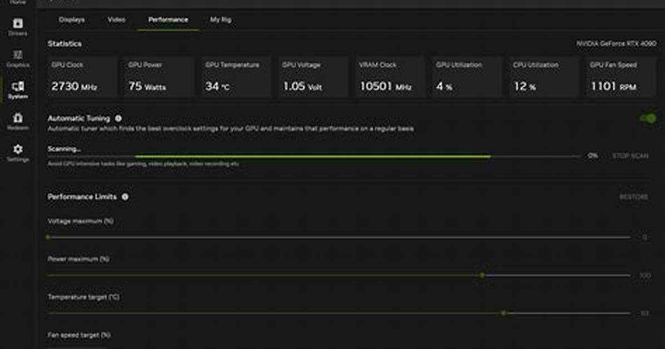Switch to the Video tab
This screenshot has width=665, height=349.
116,19
